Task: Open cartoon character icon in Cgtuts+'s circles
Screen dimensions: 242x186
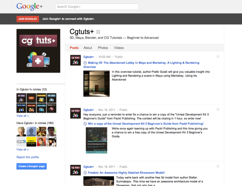Action: 52,108
